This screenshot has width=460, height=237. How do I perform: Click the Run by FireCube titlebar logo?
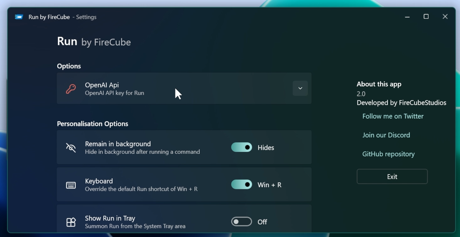19,17
